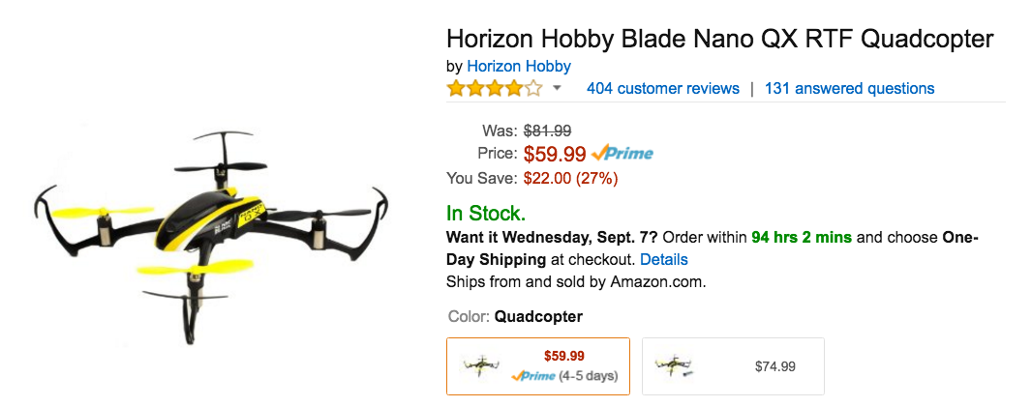Image resolution: width=1032 pixels, height=407 pixels.
Task: Select the $59.99 Prime color option
Action: (537, 365)
